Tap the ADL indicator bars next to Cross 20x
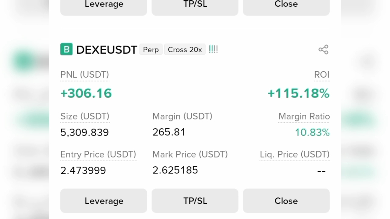The width and height of the screenshot is (390, 219). pyautogui.click(x=213, y=49)
